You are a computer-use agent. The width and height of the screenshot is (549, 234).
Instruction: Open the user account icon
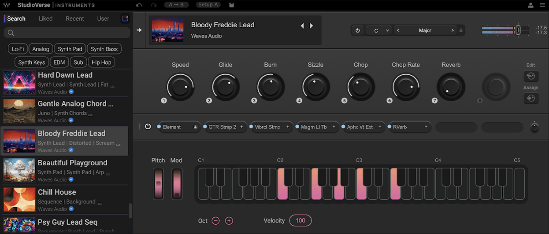pos(530,5)
